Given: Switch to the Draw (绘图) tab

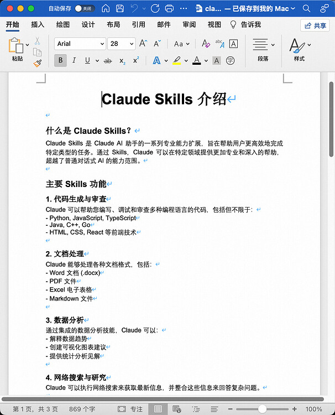Looking at the screenshot, I should pos(63,24).
